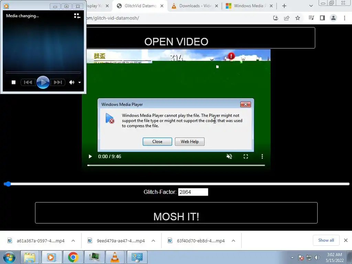Open the Windows Start menu
Viewport: 352px width, 264px height.
pos(9,257)
